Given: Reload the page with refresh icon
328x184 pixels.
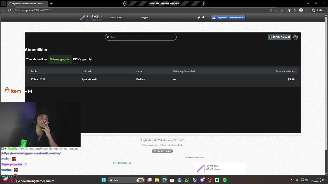Looking at the screenshot, I should [9, 10].
